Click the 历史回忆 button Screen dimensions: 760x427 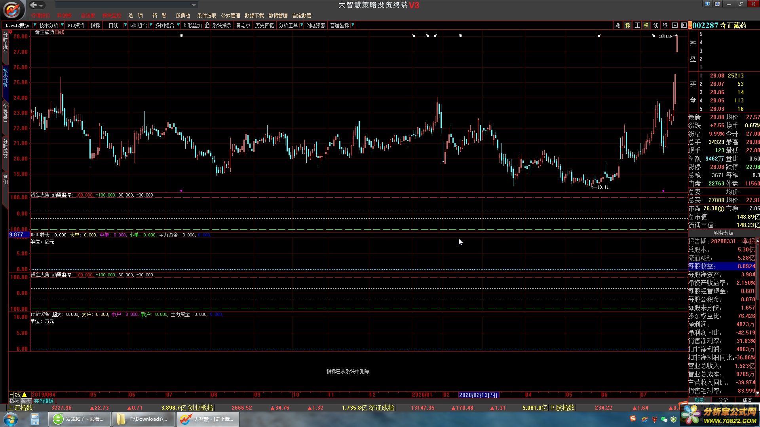pyautogui.click(x=264, y=25)
